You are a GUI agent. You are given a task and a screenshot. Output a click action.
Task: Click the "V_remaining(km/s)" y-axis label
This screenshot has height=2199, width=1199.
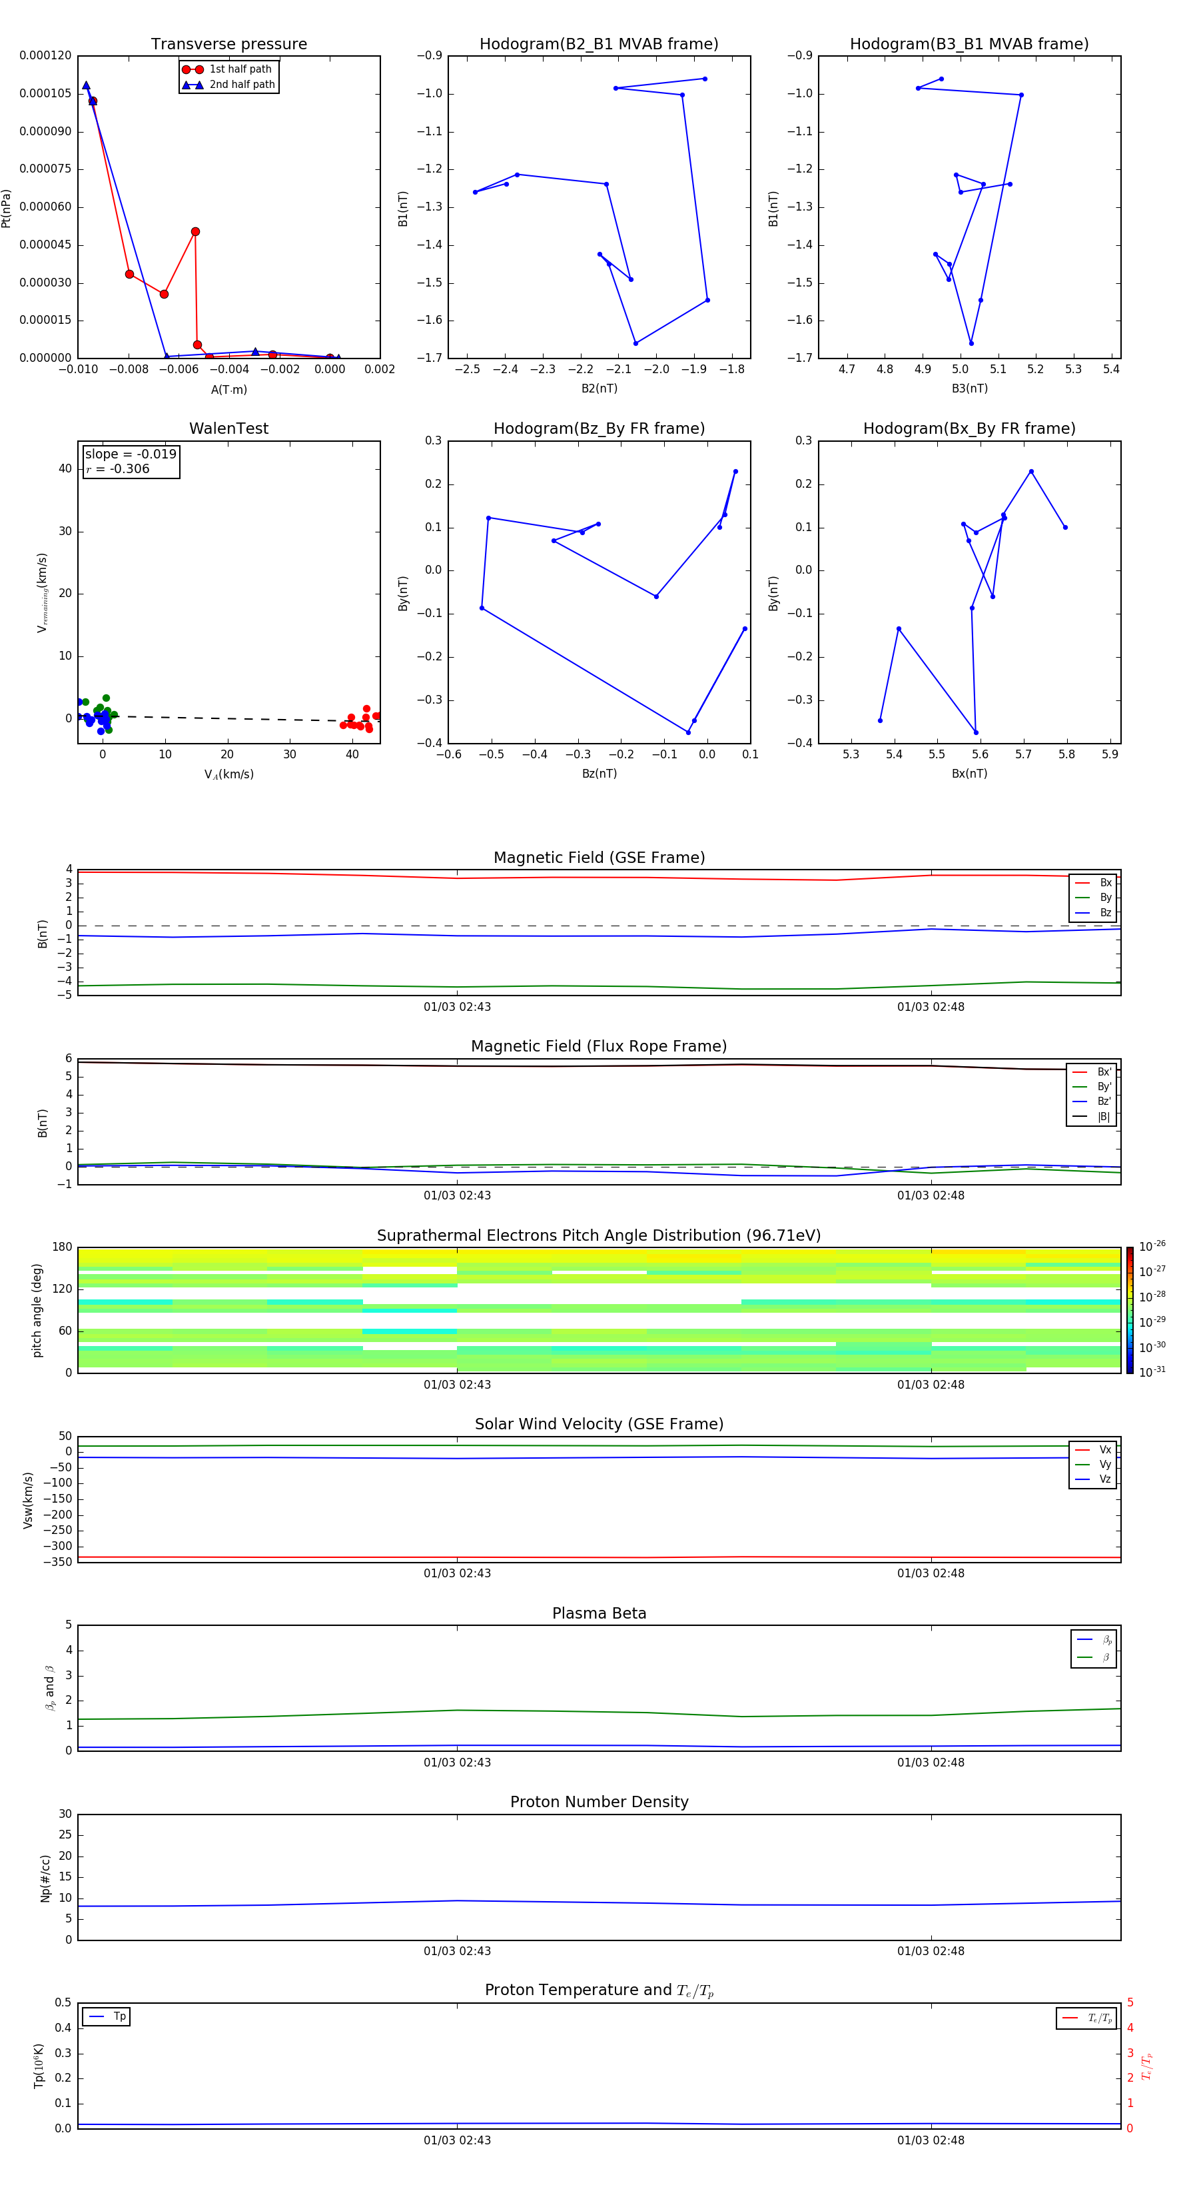click(x=42, y=592)
